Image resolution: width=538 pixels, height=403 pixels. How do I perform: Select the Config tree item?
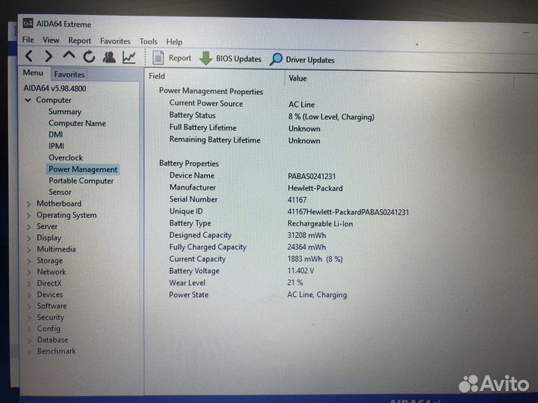pyautogui.click(x=49, y=328)
